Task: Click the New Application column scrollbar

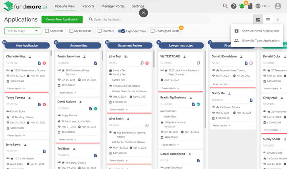Action: (51, 53)
